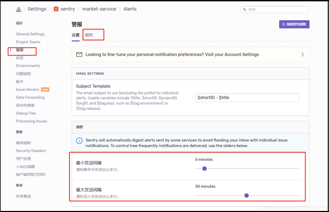
Task: Open General Settings in sidebar
Action: [x=30, y=34]
